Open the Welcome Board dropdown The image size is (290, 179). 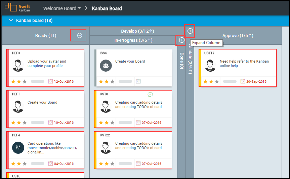coord(62,8)
